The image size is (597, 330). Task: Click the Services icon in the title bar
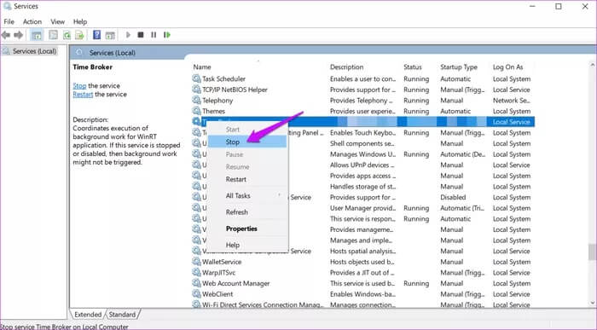[7, 6]
